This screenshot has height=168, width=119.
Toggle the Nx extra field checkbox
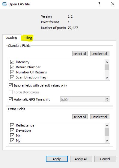[x=12, y=135]
